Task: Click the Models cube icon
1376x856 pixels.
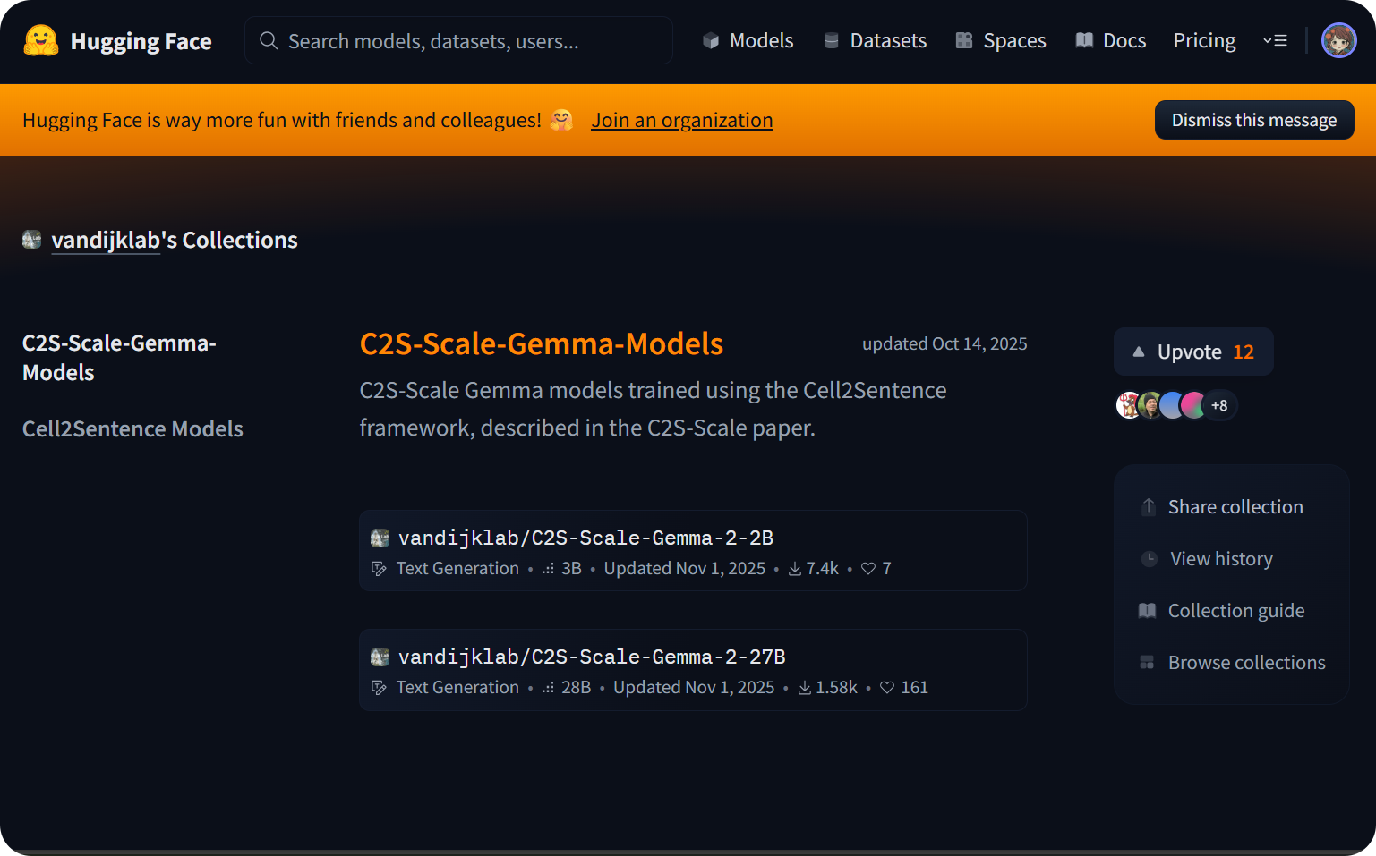Action: point(711,40)
